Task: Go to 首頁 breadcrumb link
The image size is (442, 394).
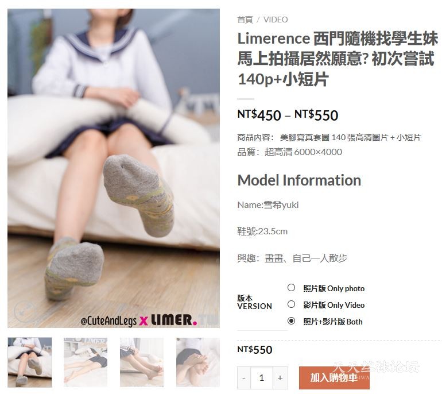Action: pos(245,20)
